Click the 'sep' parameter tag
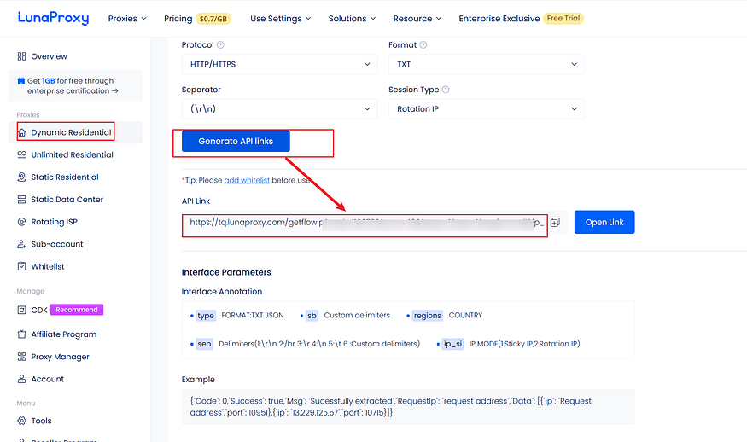Image resolution: width=747 pixels, height=442 pixels. tap(204, 344)
